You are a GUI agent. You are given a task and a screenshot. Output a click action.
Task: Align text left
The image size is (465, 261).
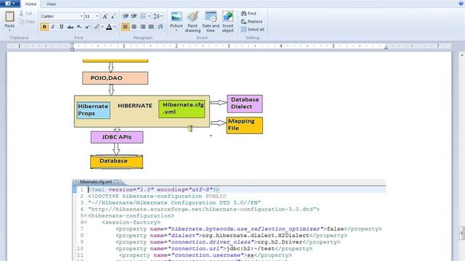point(126,27)
